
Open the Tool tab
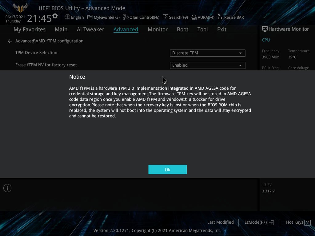click(202, 29)
